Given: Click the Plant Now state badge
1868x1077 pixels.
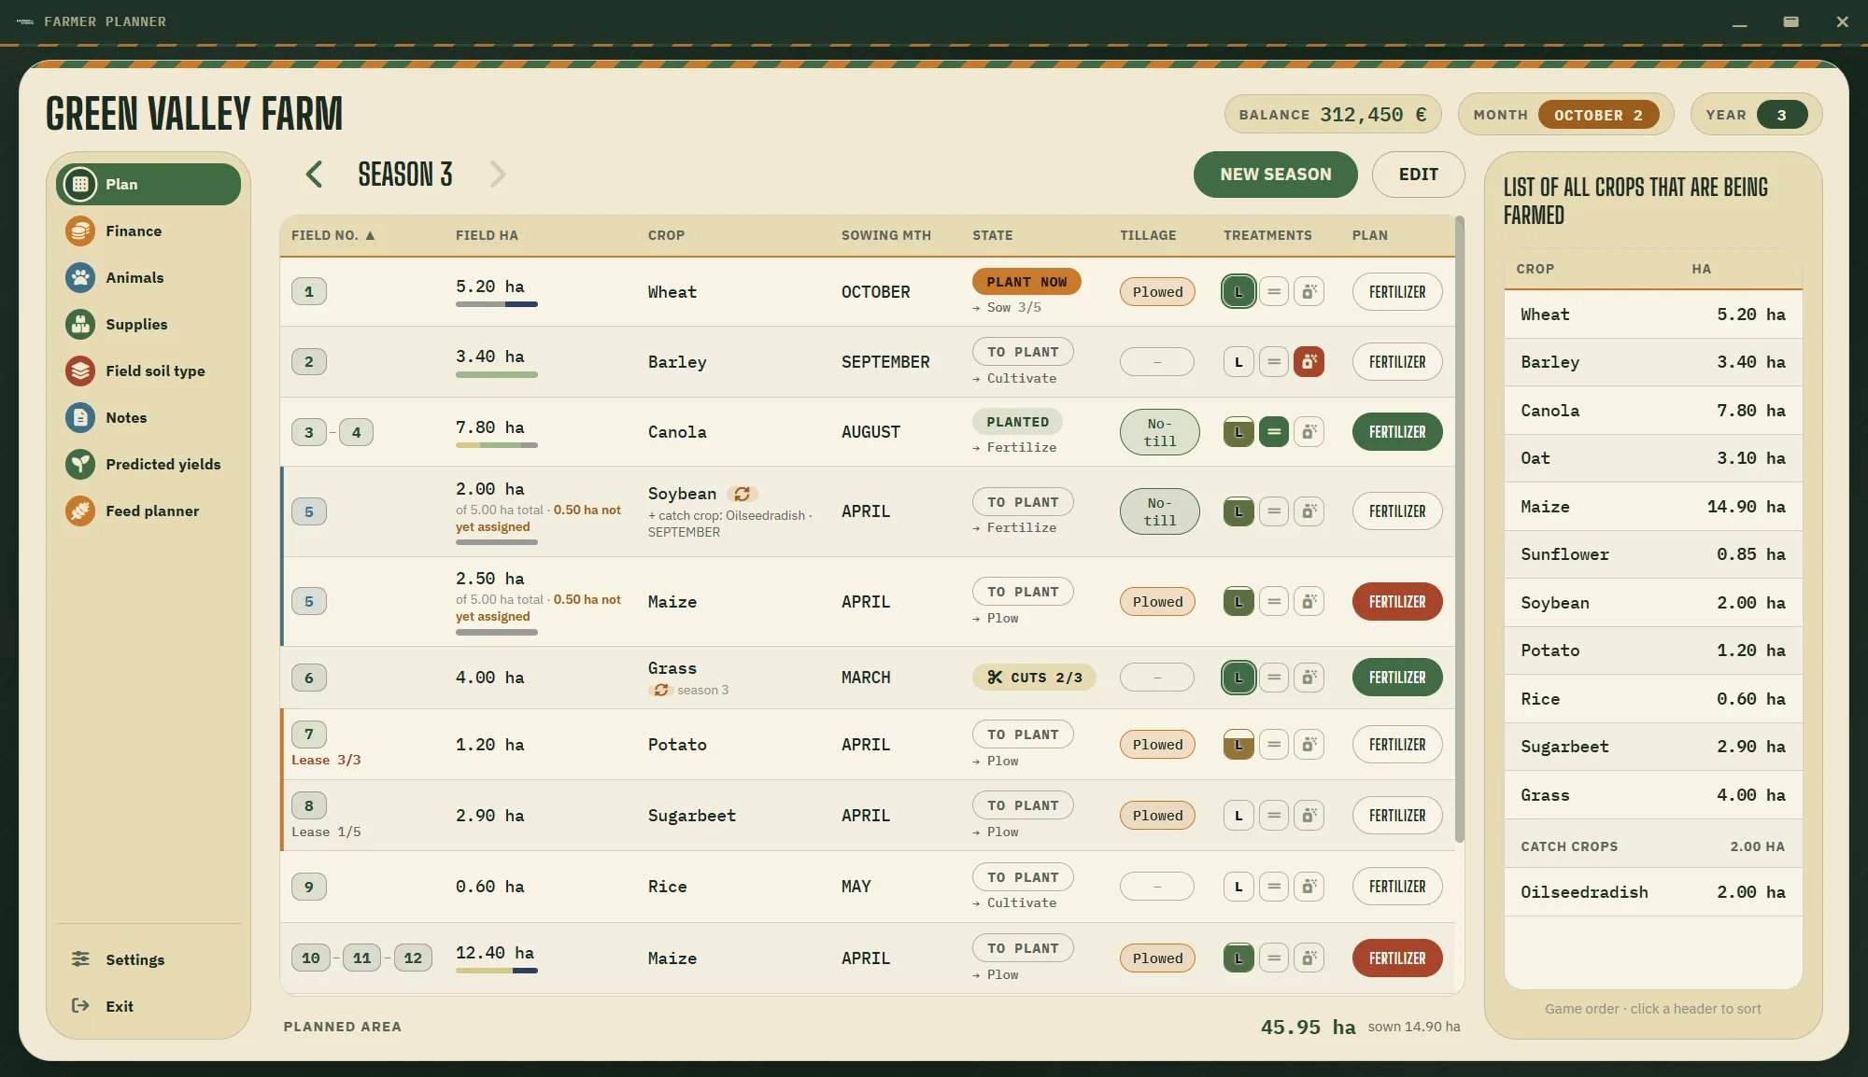Looking at the screenshot, I should pyautogui.click(x=1026, y=282).
